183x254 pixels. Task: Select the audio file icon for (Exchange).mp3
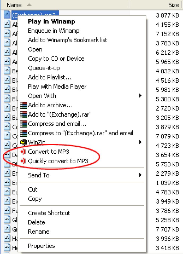pos(7,15)
